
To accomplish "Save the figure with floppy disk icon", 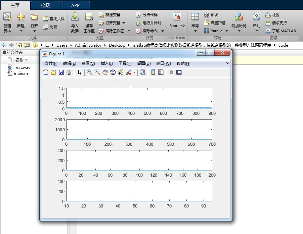I will point(61,73).
